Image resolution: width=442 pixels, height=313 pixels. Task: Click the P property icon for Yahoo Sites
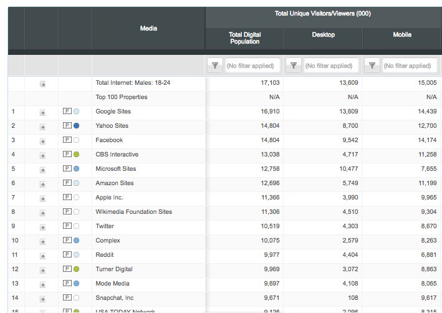coord(67,125)
